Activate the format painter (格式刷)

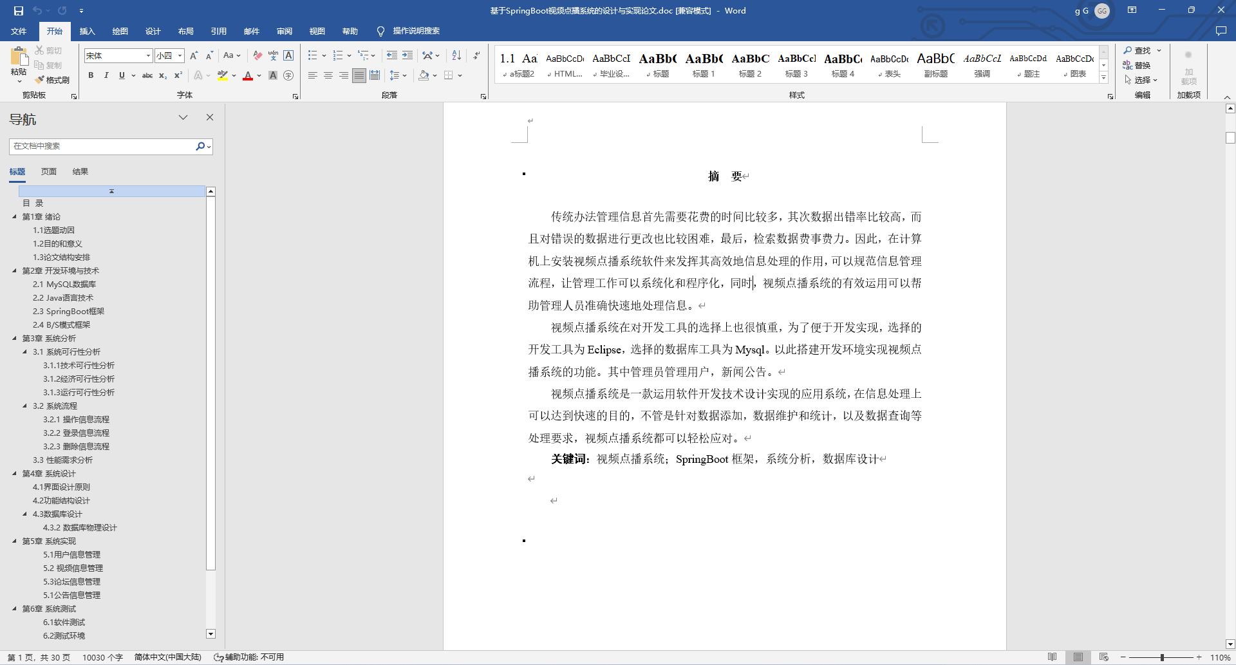pos(52,80)
